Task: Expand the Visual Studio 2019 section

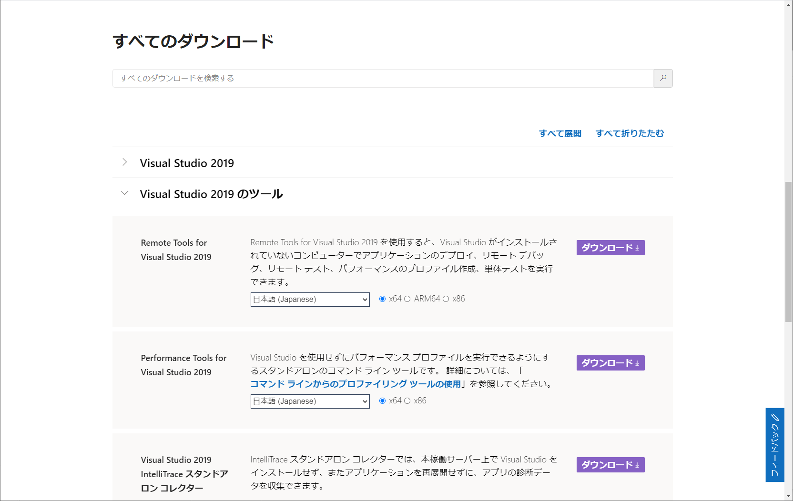Action: click(x=124, y=162)
